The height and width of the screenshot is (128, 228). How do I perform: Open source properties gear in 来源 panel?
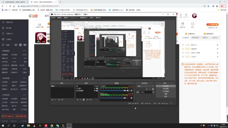click(x=84, y=100)
